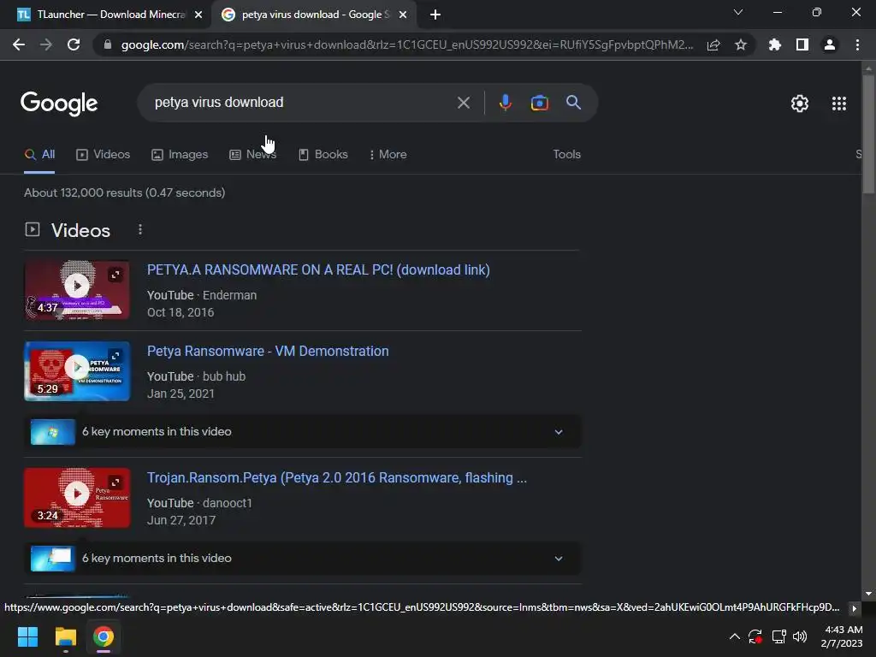This screenshot has height=657, width=876.
Task: Click into the petya virus download search field
Action: (302, 103)
